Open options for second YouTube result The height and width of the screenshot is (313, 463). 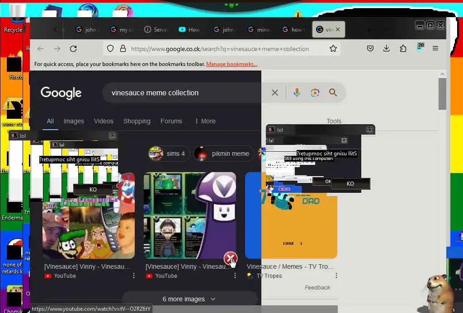click(235, 276)
